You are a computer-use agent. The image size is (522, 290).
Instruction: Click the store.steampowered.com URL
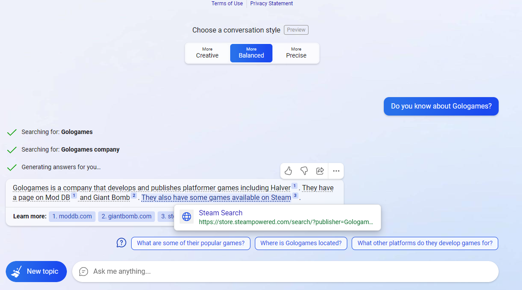pos(286,222)
